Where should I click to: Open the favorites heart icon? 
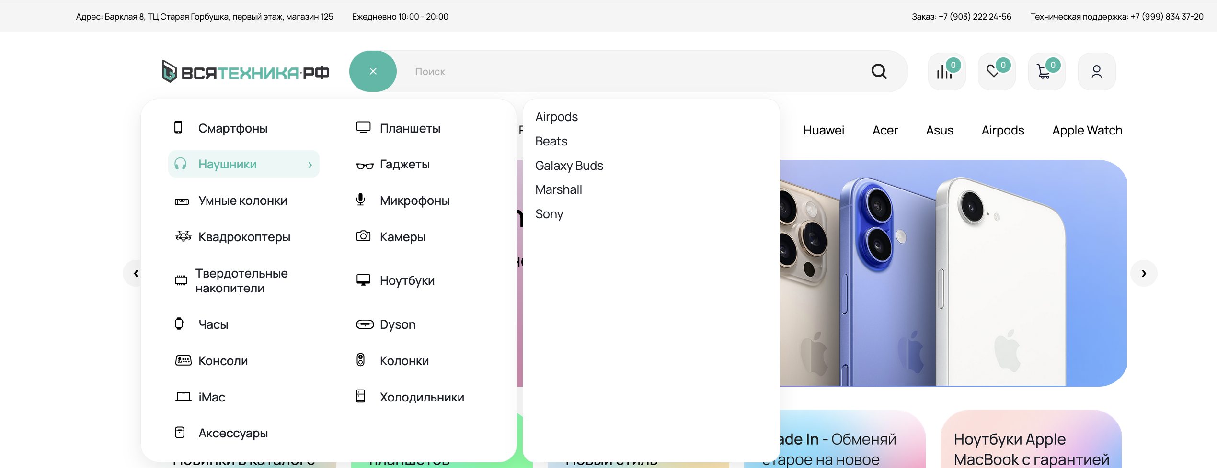pyautogui.click(x=996, y=71)
